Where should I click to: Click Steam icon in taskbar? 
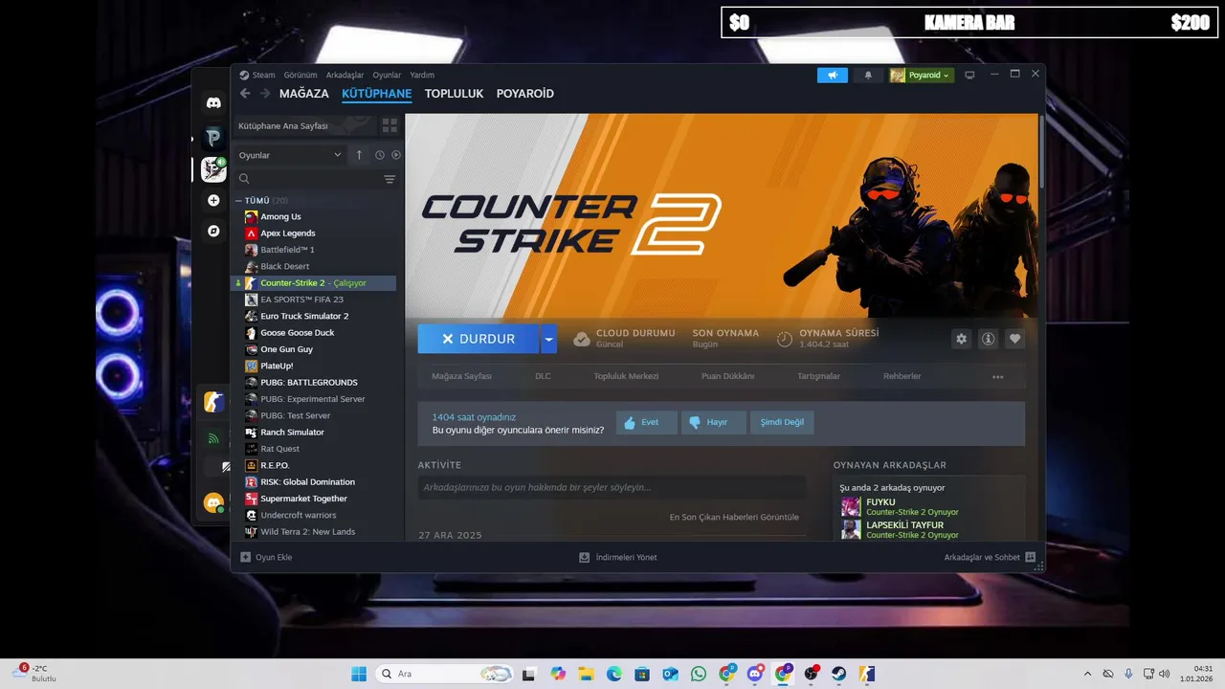[x=838, y=674]
